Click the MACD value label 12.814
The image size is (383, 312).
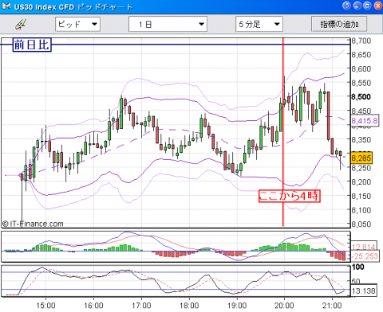[363, 248]
